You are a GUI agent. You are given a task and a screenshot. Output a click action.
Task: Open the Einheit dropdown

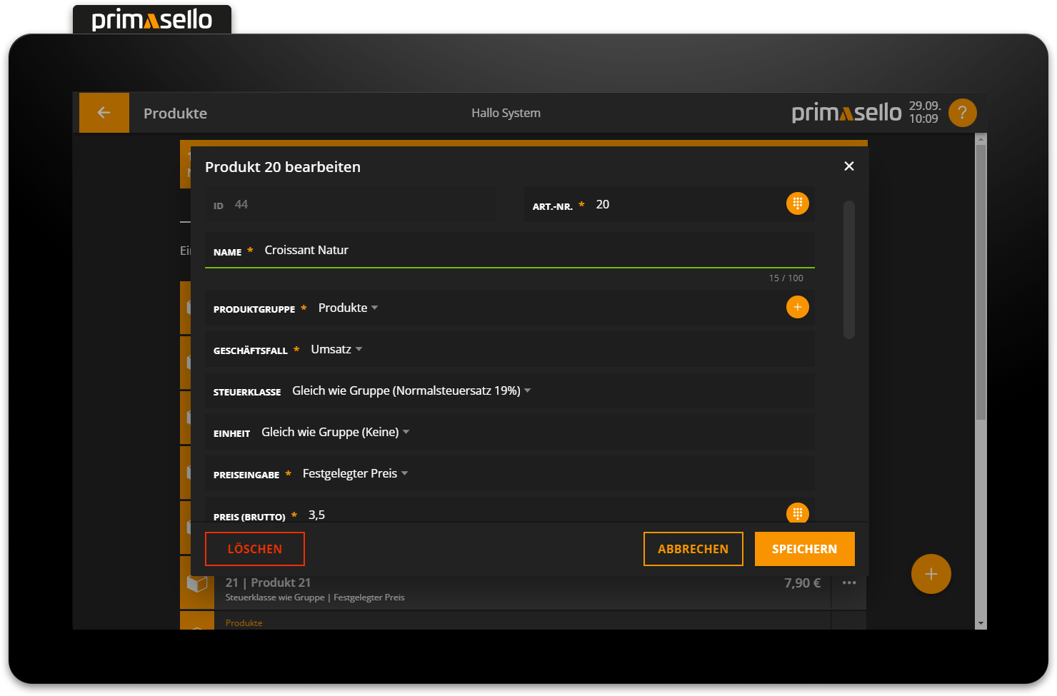(x=335, y=433)
